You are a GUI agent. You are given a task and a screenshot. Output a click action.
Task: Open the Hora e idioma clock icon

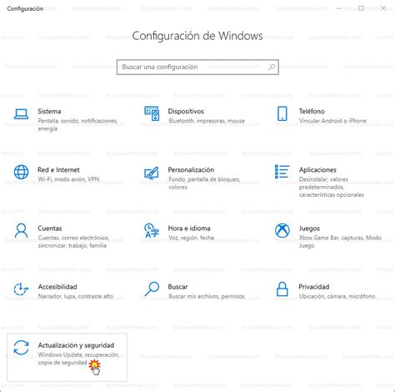[152, 230]
